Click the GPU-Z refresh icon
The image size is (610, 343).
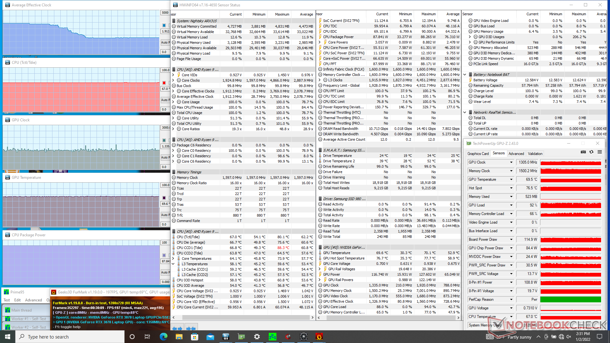[x=592, y=152]
